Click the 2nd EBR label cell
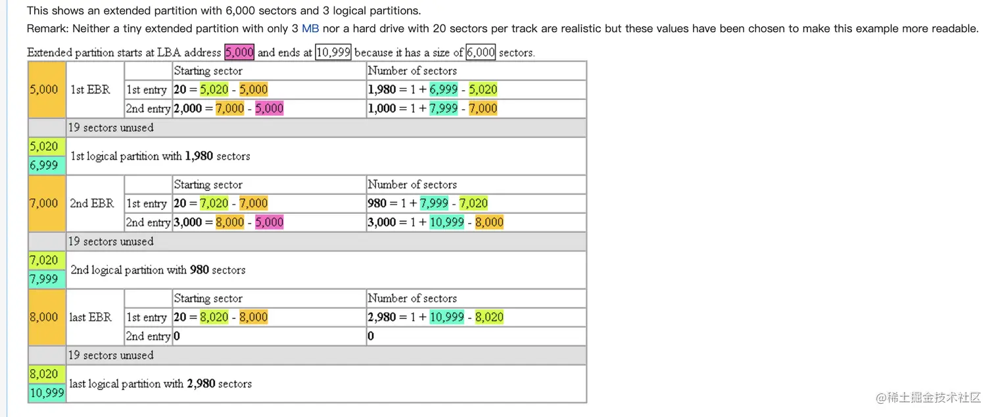Screen dimensions: 994x417 [95, 203]
